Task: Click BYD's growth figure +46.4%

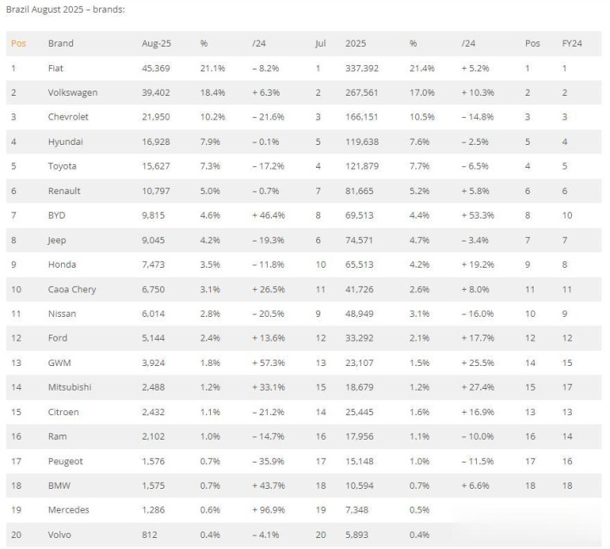Action: coord(269,215)
